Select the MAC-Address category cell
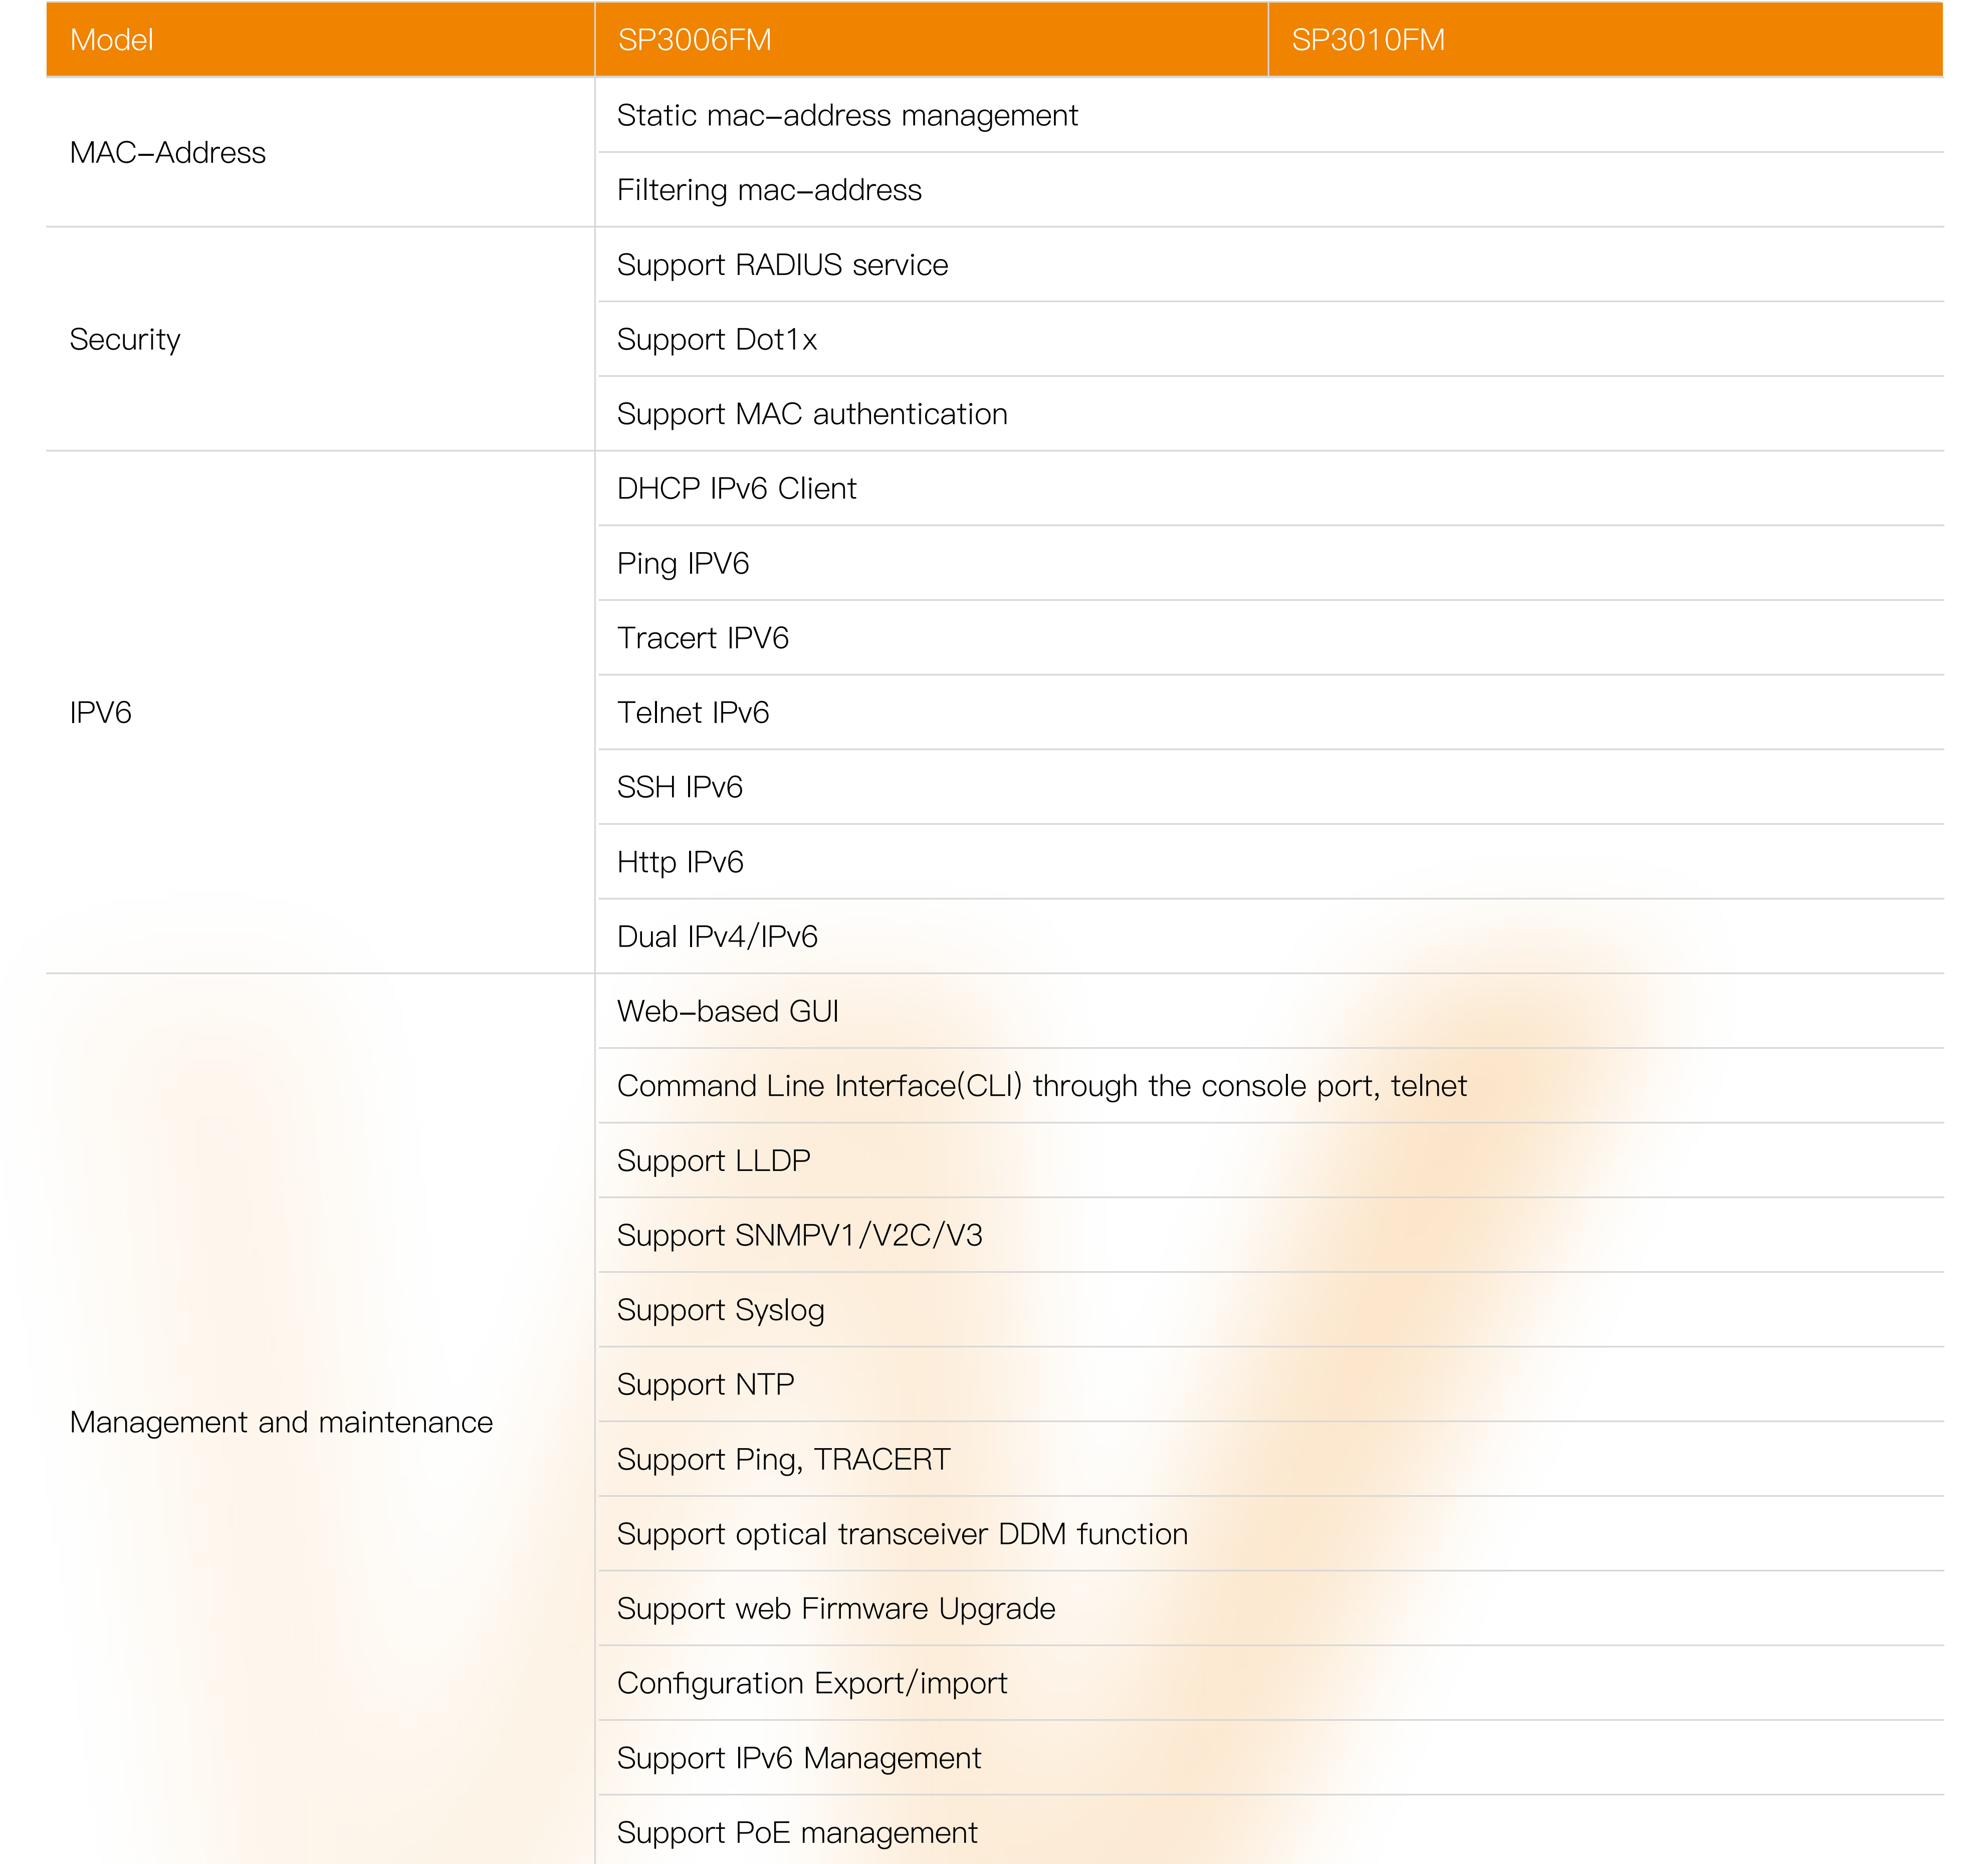 167,153
